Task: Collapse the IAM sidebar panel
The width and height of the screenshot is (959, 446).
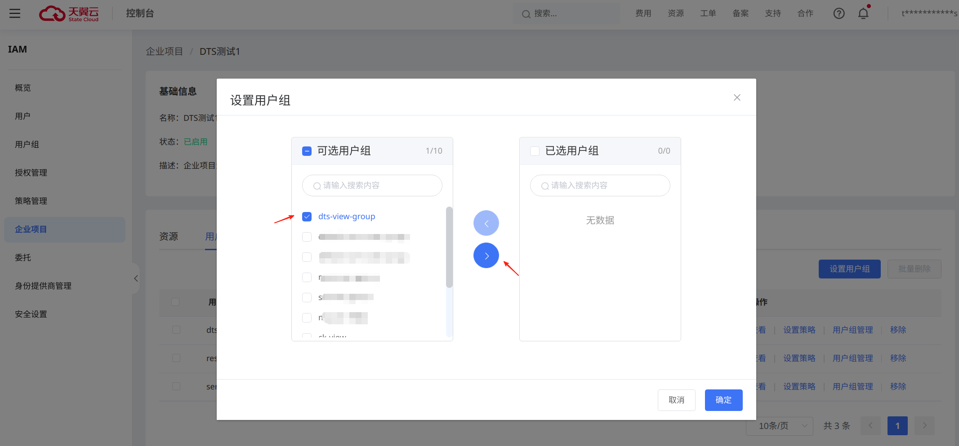Action: [x=136, y=278]
